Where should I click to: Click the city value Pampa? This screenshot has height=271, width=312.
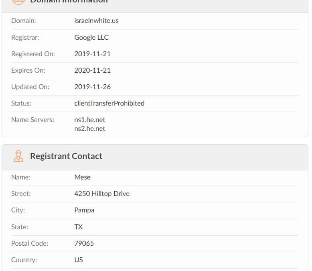84,210
